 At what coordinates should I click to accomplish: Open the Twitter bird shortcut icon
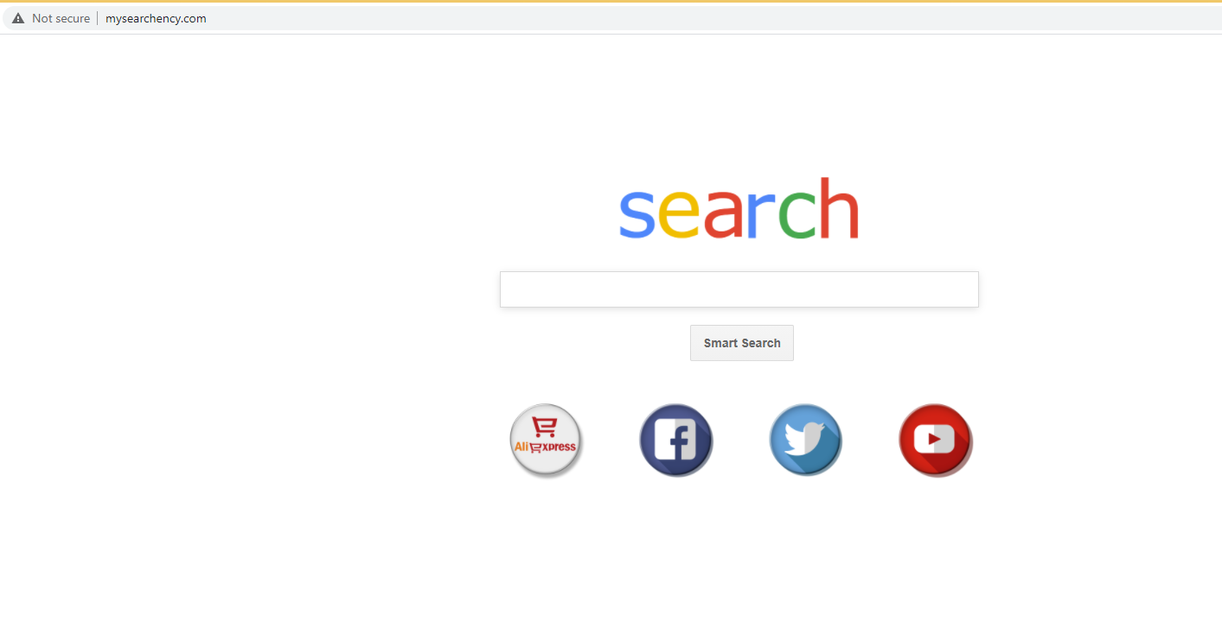[x=805, y=441]
